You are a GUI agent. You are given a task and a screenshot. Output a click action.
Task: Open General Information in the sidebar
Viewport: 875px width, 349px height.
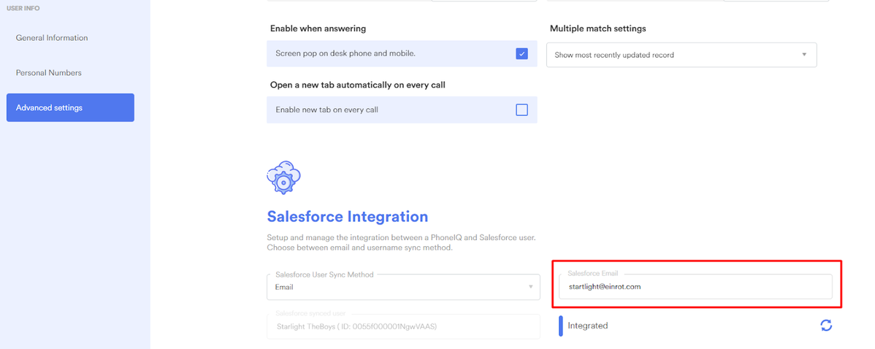pyautogui.click(x=52, y=38)
